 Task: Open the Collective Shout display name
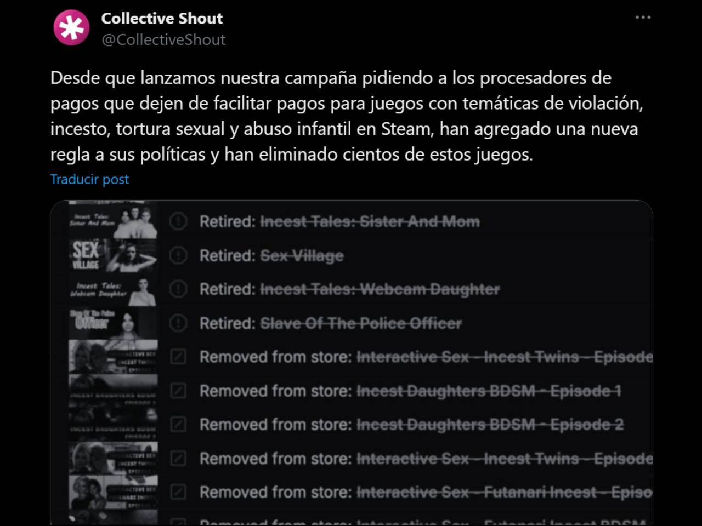(162, 18)
